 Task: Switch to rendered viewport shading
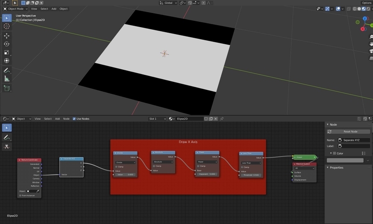(368, 9)
